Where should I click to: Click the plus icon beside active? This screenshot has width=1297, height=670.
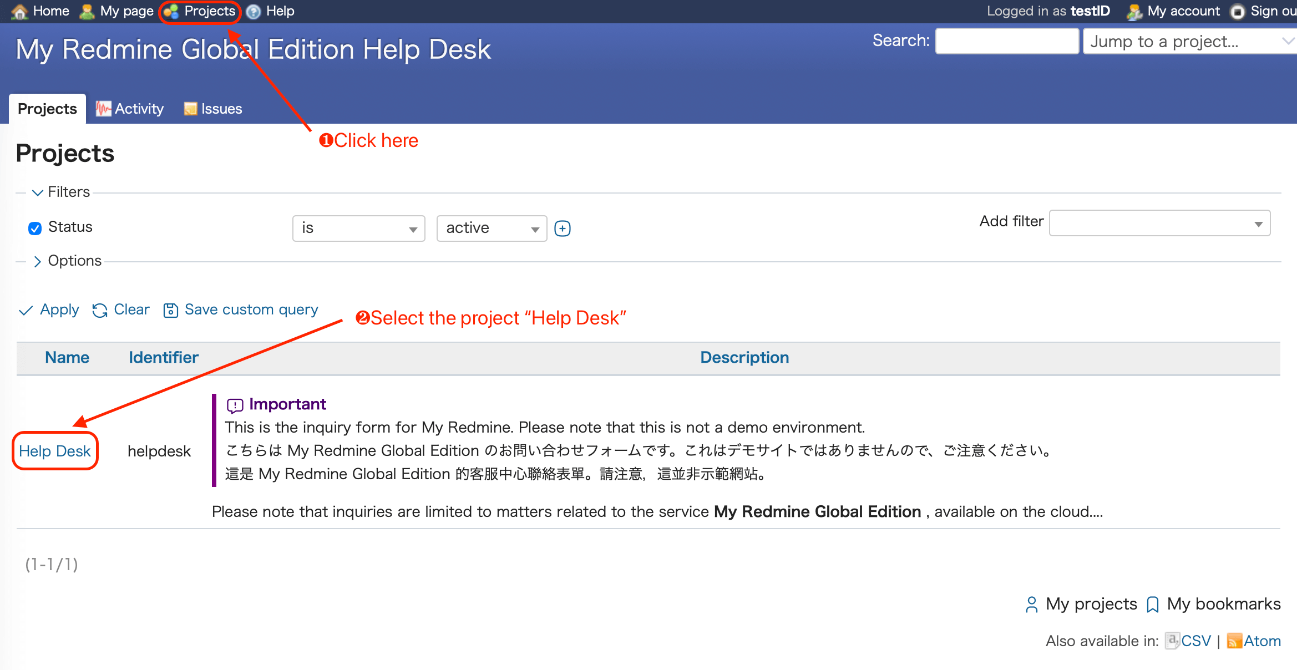(x=563, y=229)
